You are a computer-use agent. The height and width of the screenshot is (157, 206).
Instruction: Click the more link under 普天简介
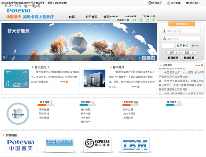(135, 87)
